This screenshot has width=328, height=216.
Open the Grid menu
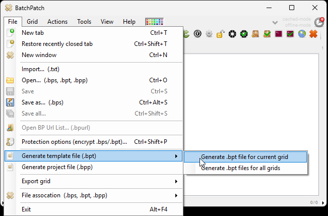pyautogui.click(x=32, y=22)
